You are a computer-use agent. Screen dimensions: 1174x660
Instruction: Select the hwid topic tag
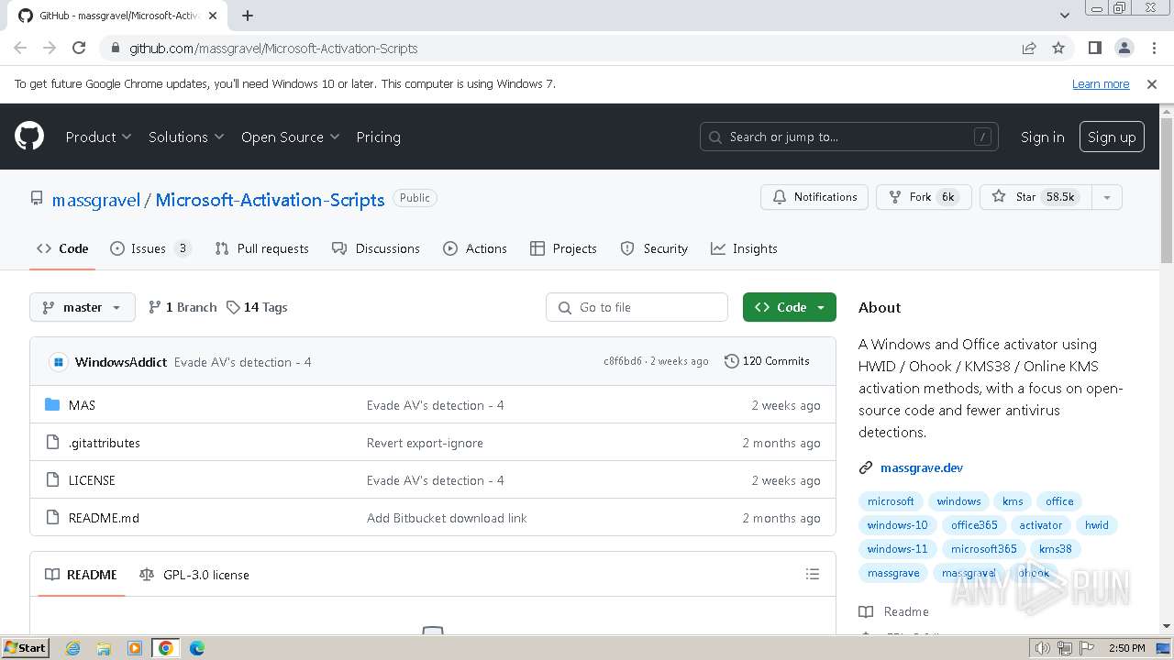1097,525
